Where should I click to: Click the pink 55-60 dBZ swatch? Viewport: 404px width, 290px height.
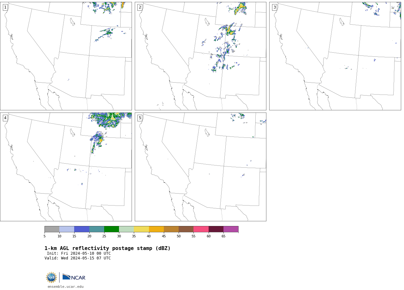click(201, 229)
